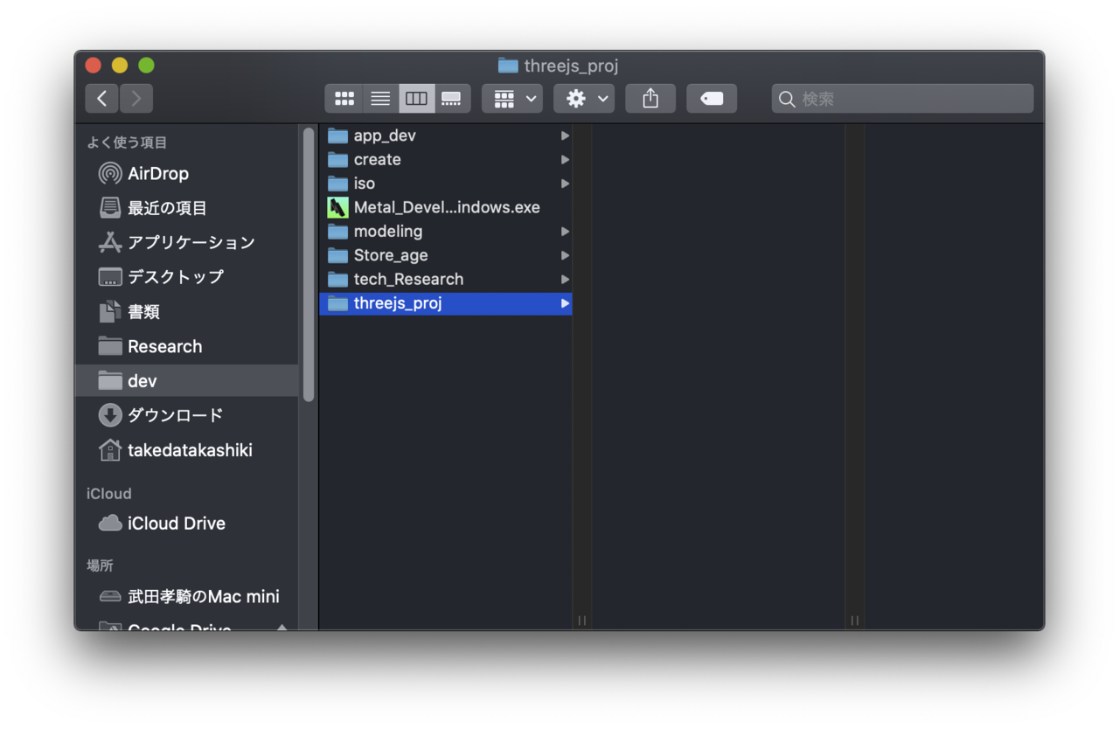Select AirDrop in the sidebar

[x=186, y=173]
